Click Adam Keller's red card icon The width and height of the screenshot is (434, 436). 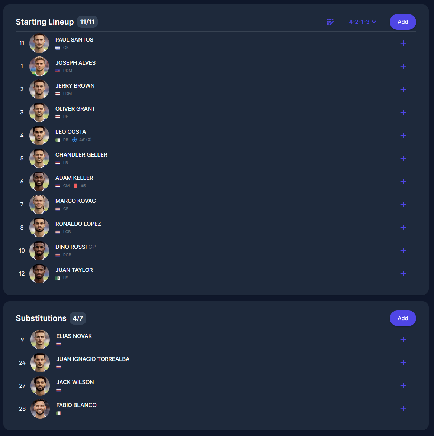coord(76,186)
